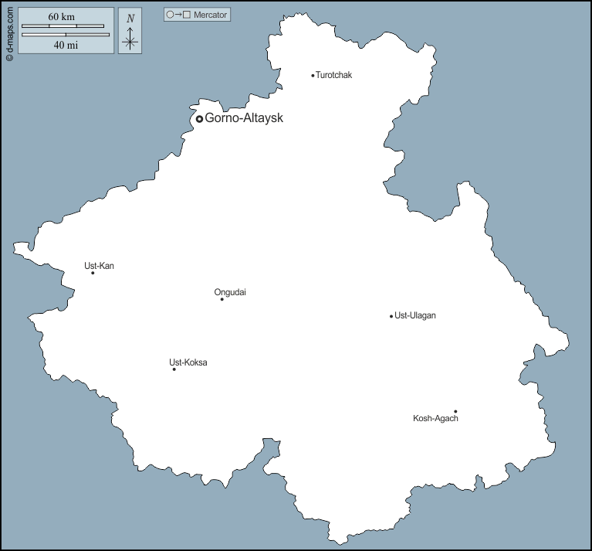Click the Ust-Kan location dot
This screenshot has width=592, height=551.
tap(93, 273)
